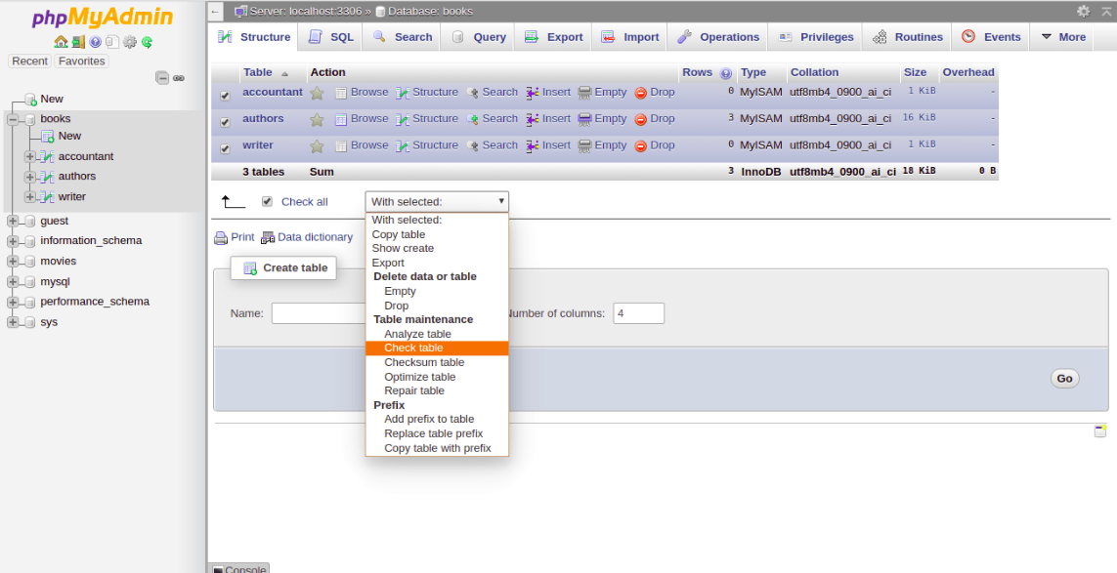This screenshot has height=573, width=1117.
Task: Drop the accountant table
Action: point(655,92)
